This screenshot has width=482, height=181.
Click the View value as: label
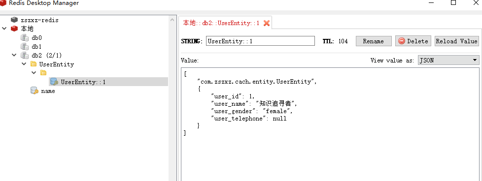[392, 60]
